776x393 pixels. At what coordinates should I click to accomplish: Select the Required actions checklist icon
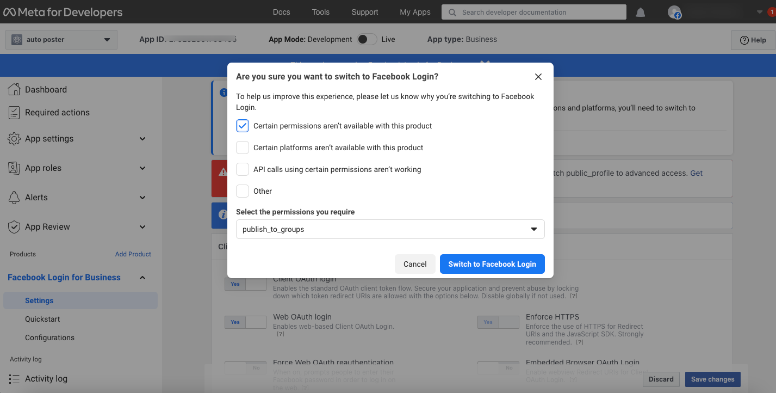(14, 113)
